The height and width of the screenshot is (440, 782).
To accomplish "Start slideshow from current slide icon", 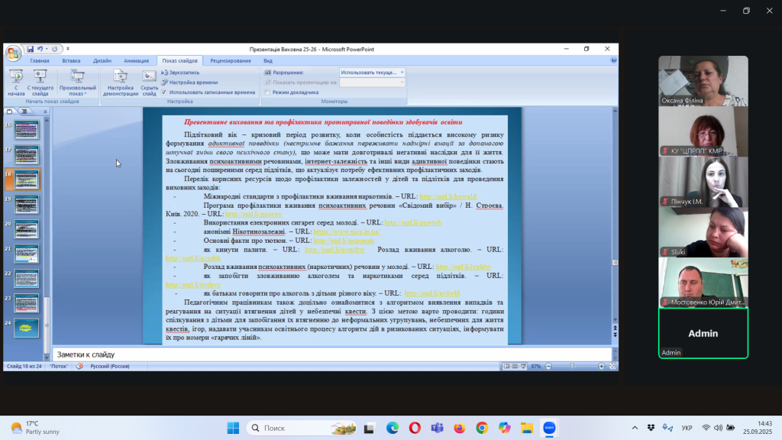I will [x=40, y=76].
